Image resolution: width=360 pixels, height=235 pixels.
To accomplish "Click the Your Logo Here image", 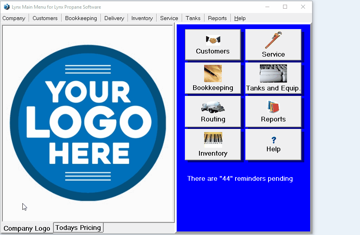I will point(88,123).
